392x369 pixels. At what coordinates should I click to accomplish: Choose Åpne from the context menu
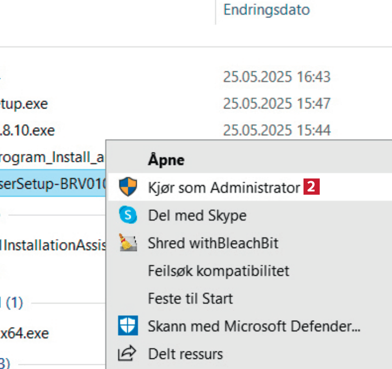[166, 160]
